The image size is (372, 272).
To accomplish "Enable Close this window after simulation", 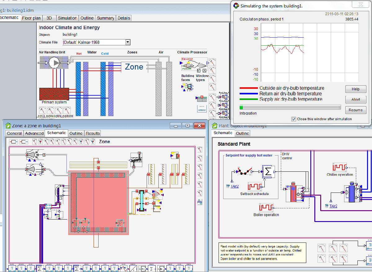I will click(x=293, y=119).
